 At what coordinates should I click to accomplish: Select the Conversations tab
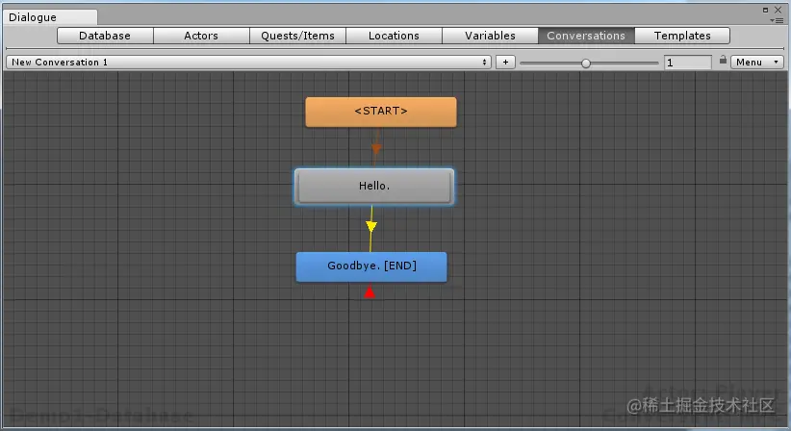pyautogui.click(x=586, y=36)
